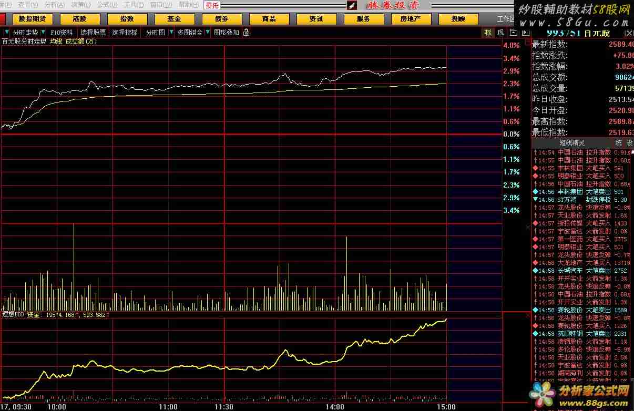634x411 pixels.
Task: Select the 14:56 ST万鸿 封跌停板 row
Action: [582, 200]
